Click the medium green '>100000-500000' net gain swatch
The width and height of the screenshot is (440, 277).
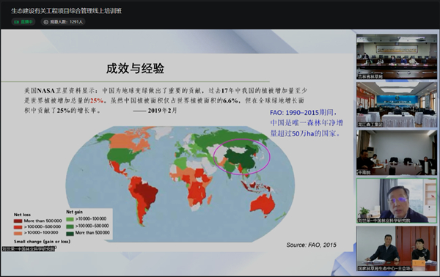(70, 226)
